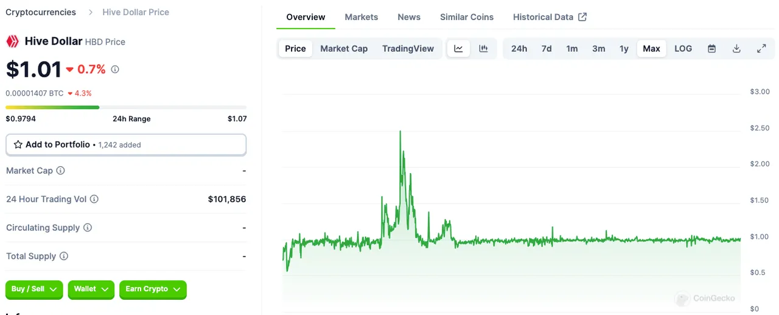The width and height of the screenshot is (779, 315).
Task: Download the chart data
Action: 736,49
